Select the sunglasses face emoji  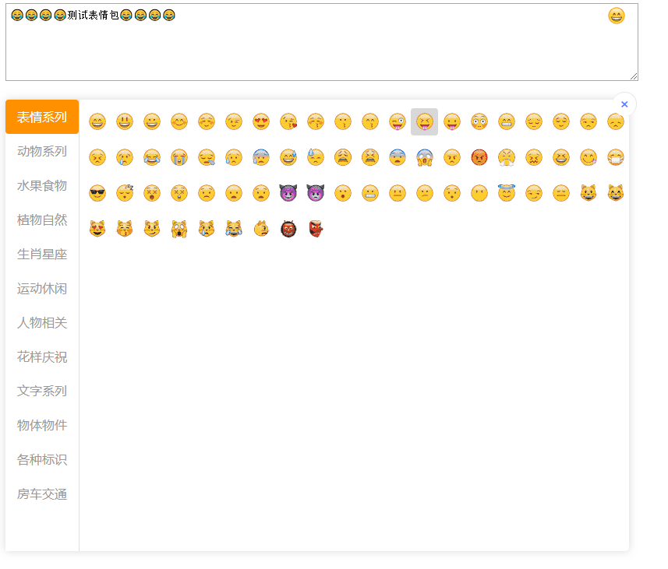pos(97,192)
